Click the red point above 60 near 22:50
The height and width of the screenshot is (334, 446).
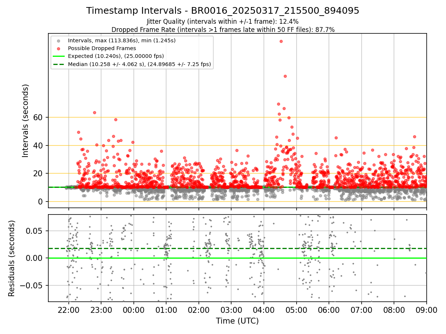click(x=94, y=112)
